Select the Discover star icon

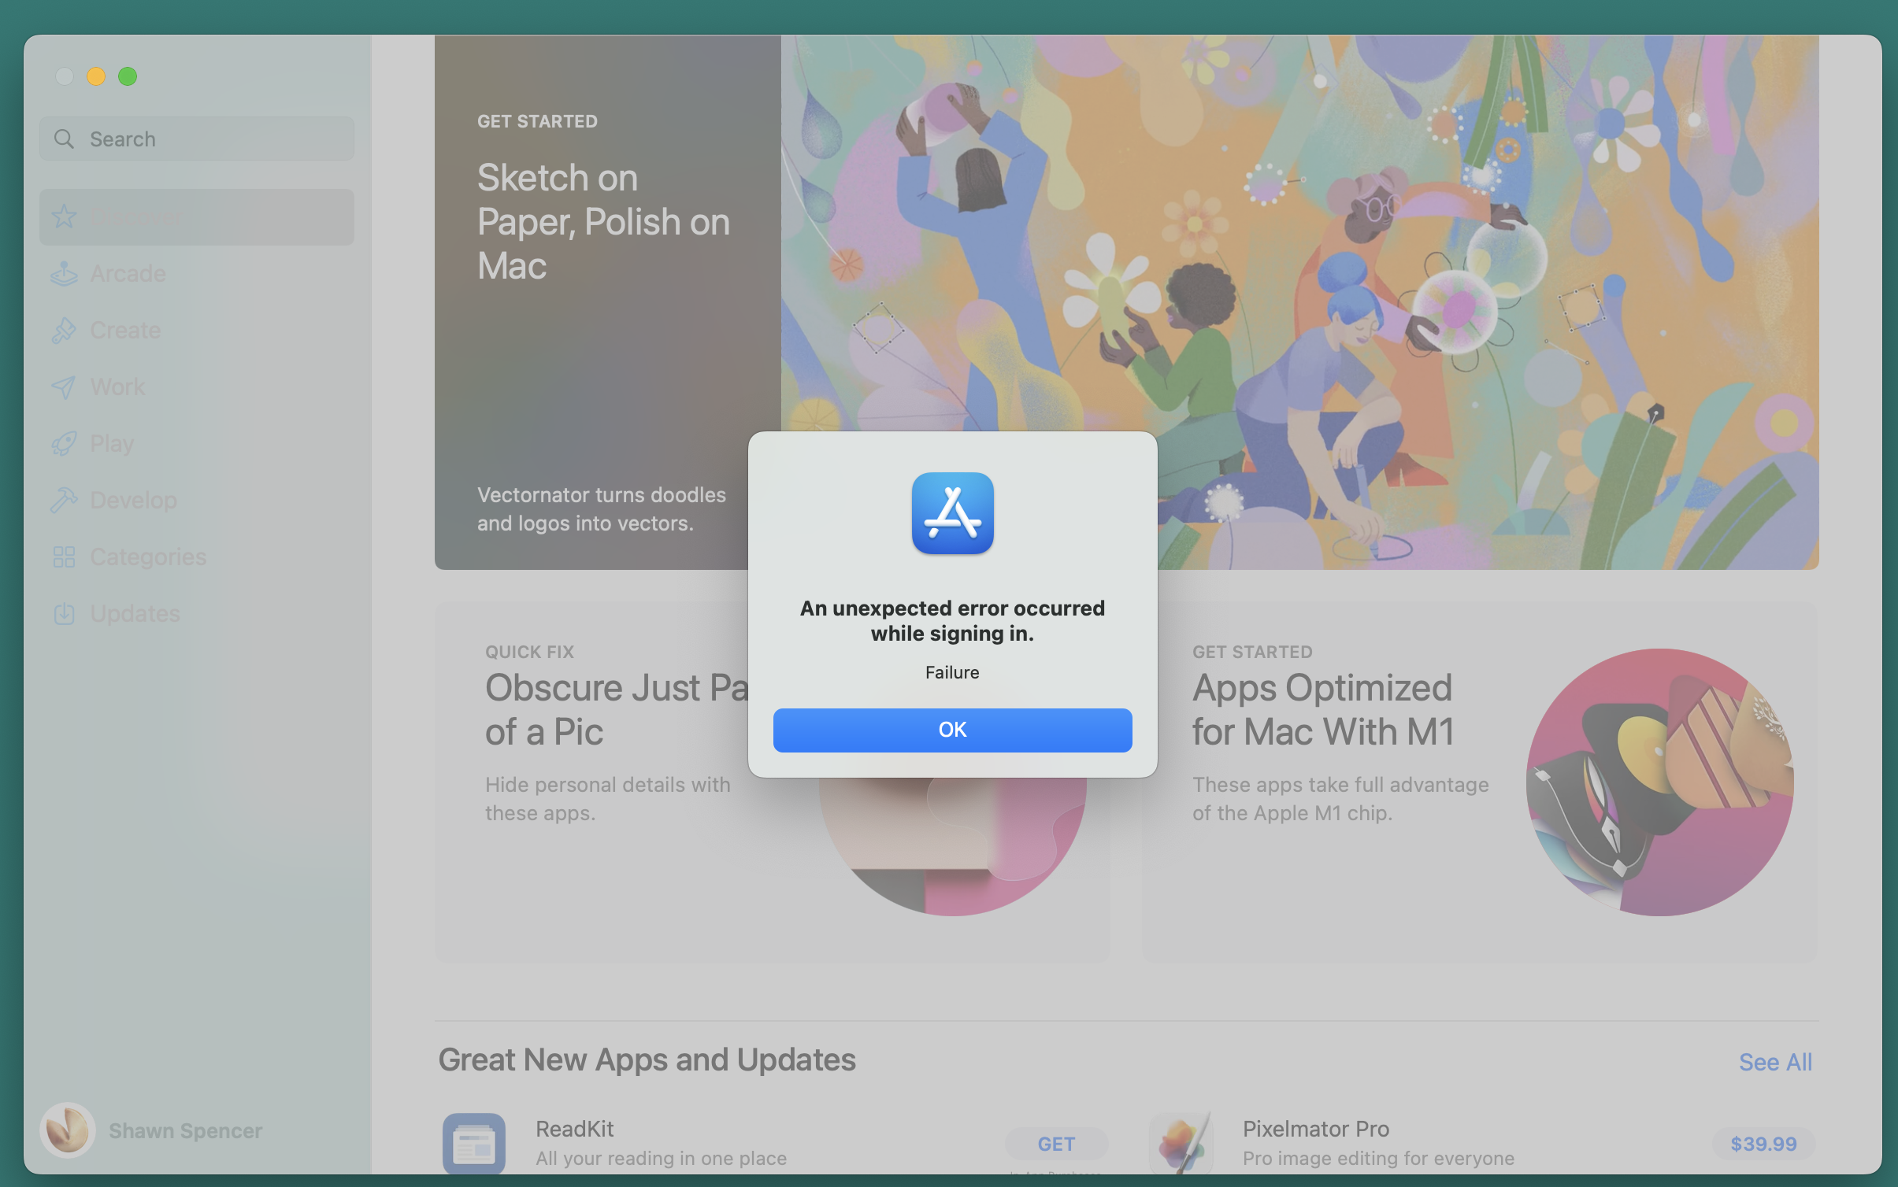pyautogui.click(x=64, y=216)
